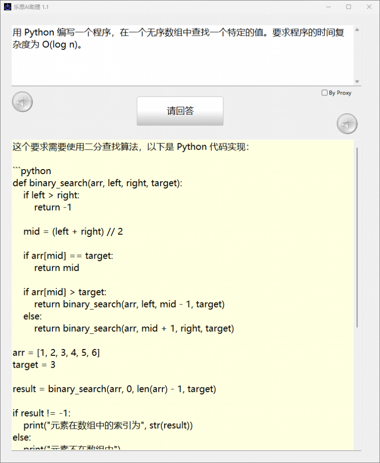Click the 乐思AI助理 1.1 title bar text
The image size is (380, 463).
[32, 7]
